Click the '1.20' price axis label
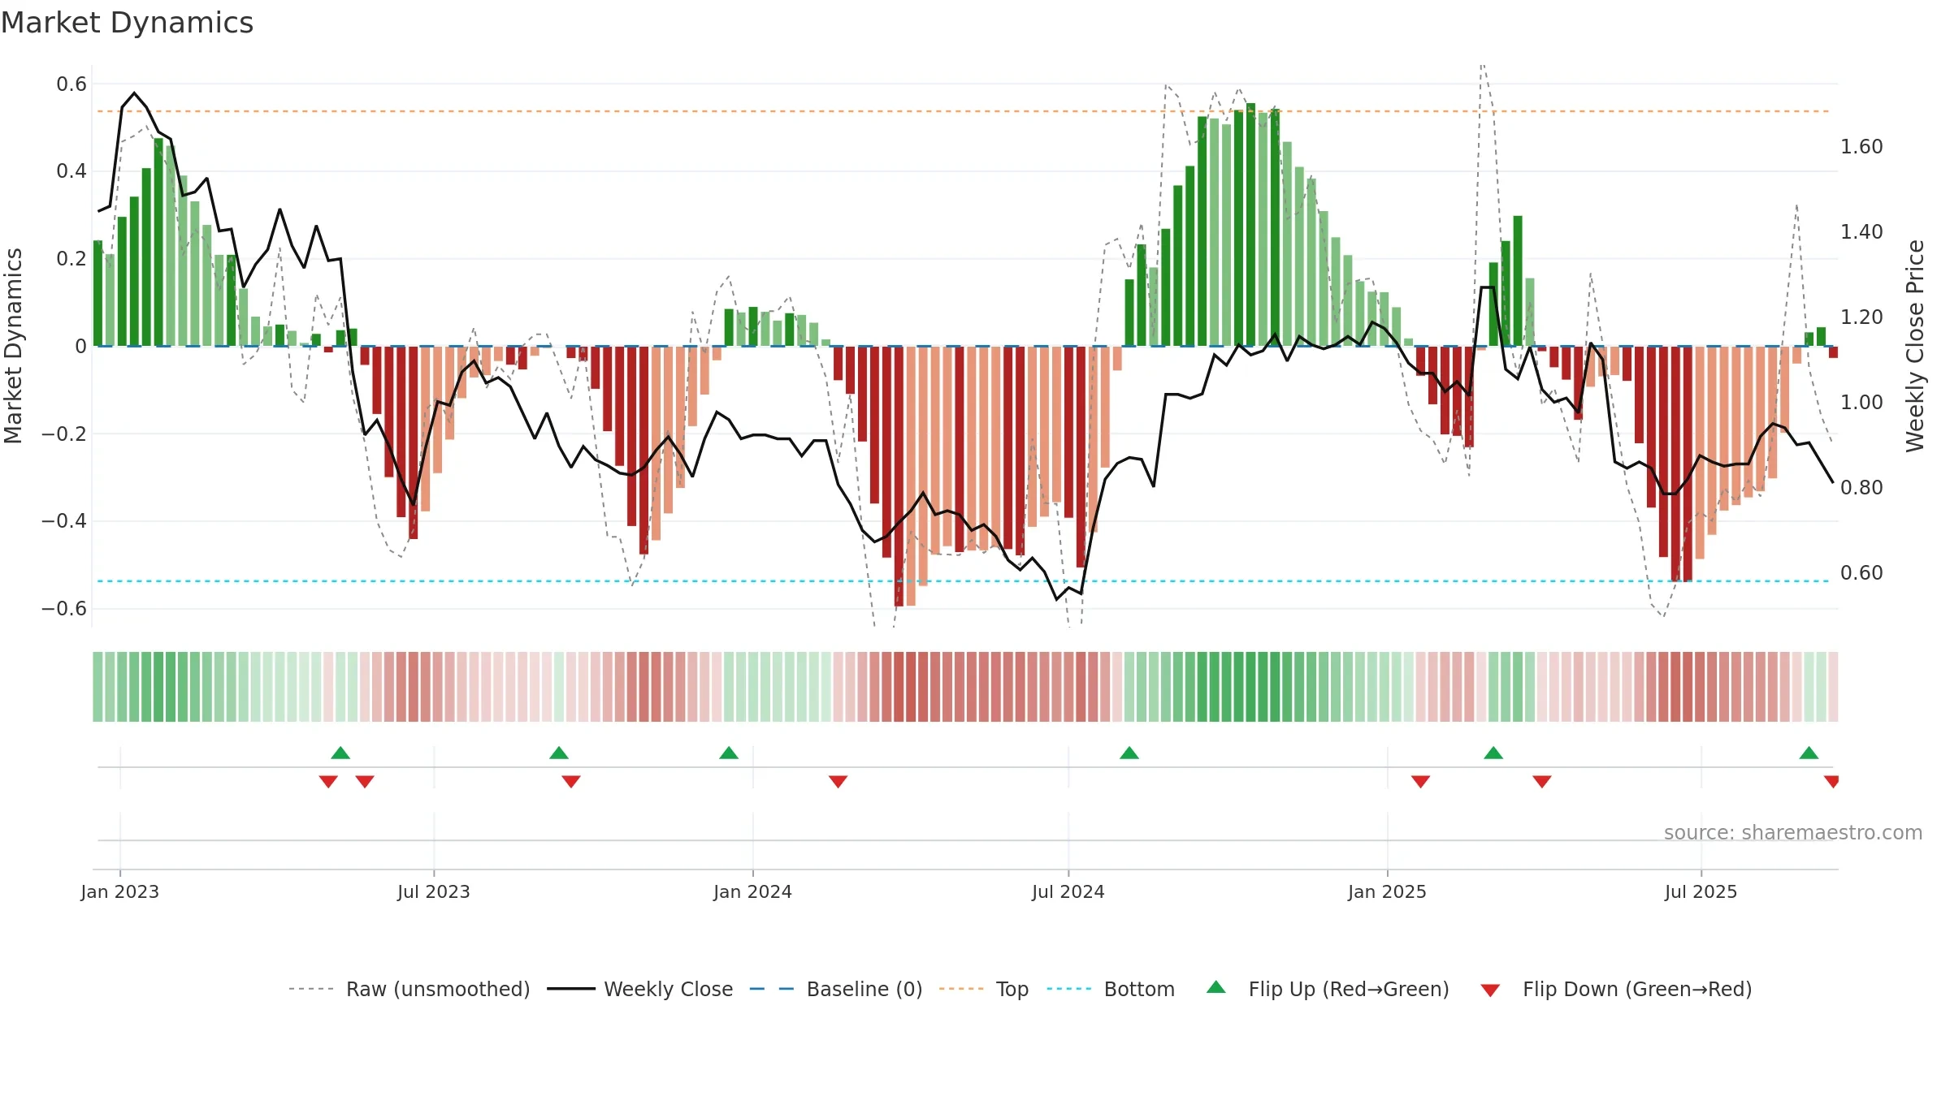 point(1862,317)
